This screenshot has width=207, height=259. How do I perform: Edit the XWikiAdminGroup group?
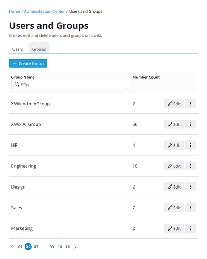174,104
